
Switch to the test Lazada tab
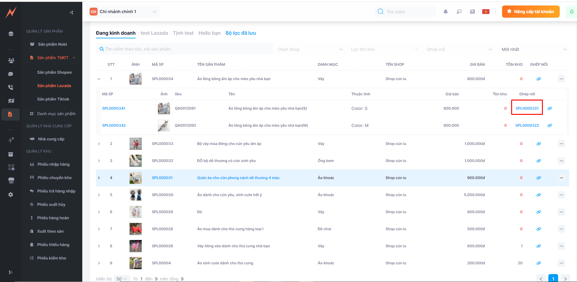(x=154, y=33)
